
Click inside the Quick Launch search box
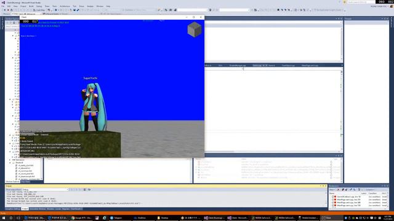point(361,2)
